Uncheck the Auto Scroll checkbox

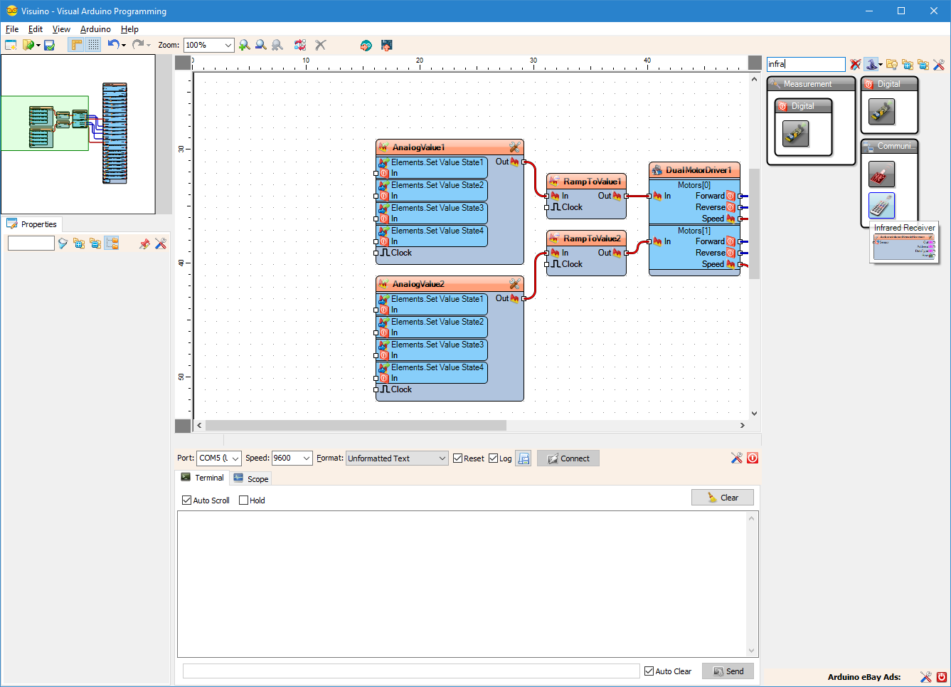pos(187,500)
